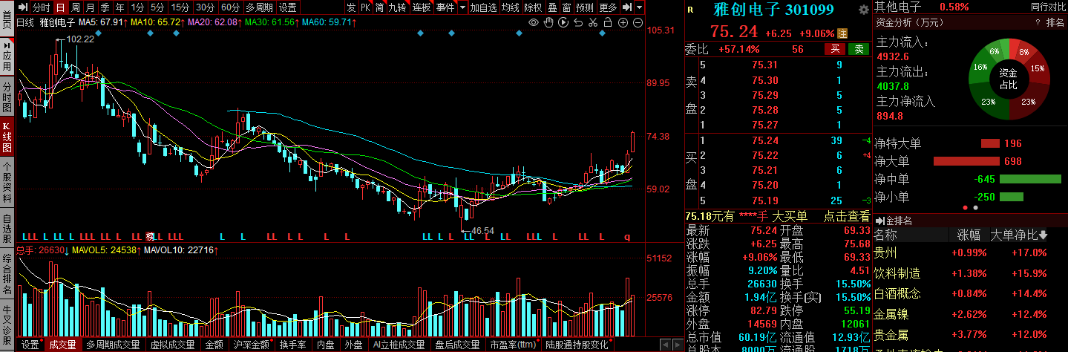Click the green 卖 sell button
This screenshot has height=352, width=1068.
coord(859,49)
